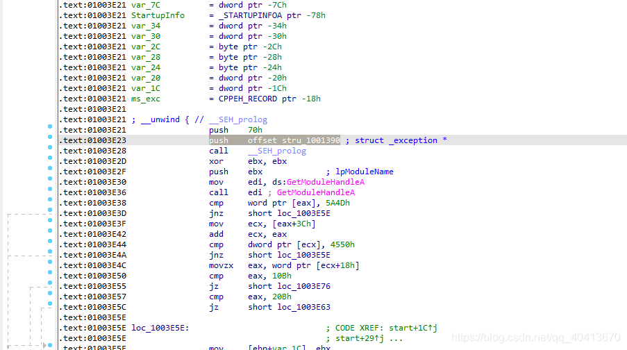Click address .text:01003E3F
This screenshot has width=627, height=350.
click(92, 224)
